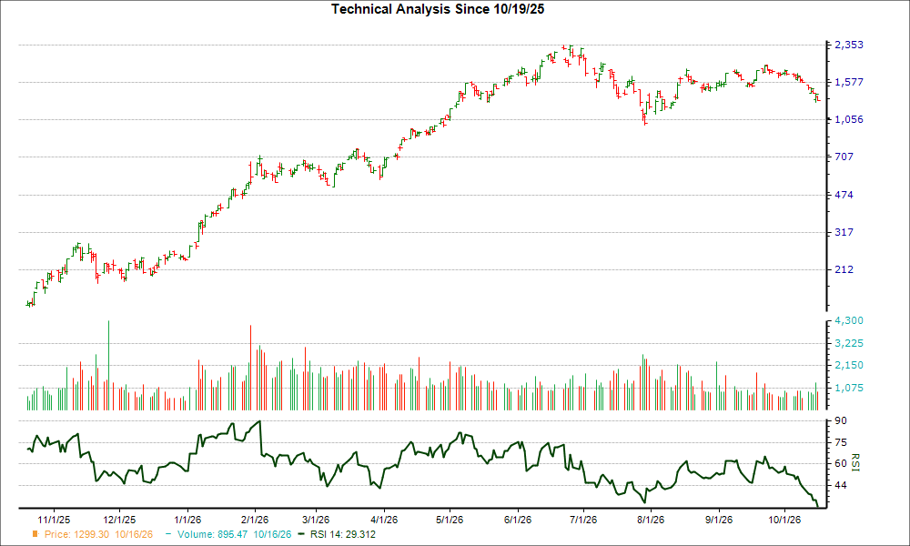Click the RSI line's final low point at right edge
Image resolution: width=910 pixels, height=546 pixels.
click(x=818, y=507)
